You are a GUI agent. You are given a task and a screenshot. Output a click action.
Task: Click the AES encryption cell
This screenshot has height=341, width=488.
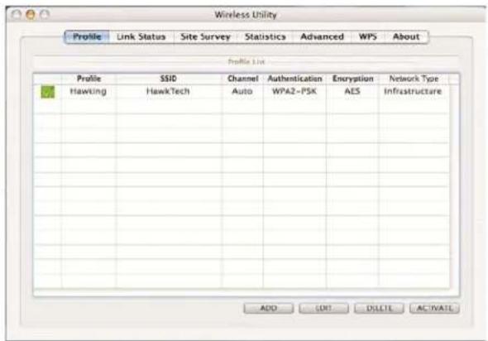[352, 92]
